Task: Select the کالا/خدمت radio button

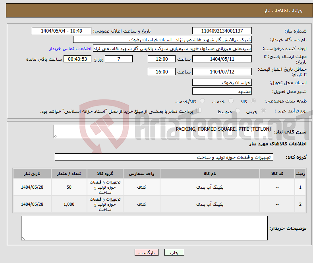Action: tap(202, 101)
